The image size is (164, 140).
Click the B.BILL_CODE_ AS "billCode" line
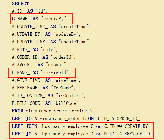click(45, 103)
